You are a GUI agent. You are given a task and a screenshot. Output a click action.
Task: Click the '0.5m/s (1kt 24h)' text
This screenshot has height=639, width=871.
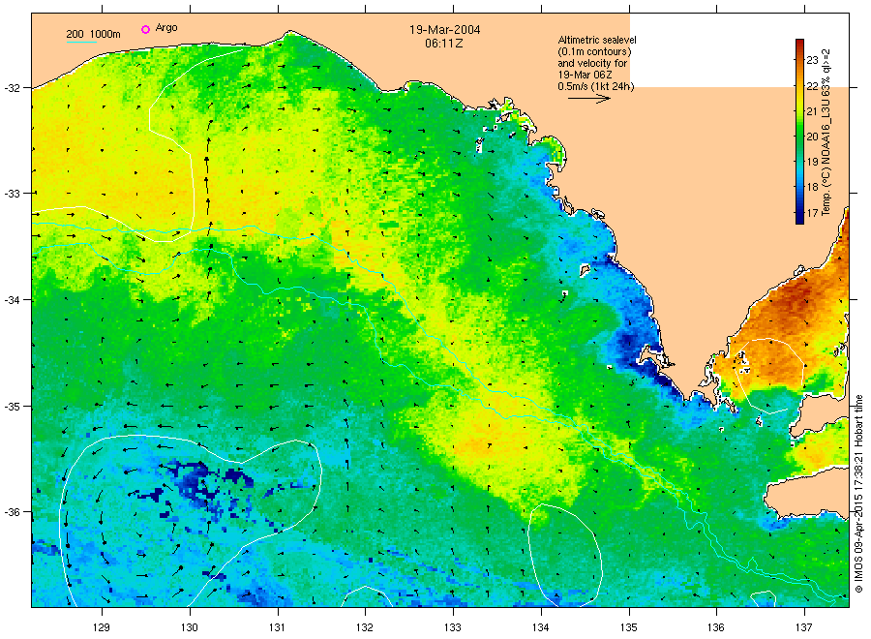[x=596, y=86]
